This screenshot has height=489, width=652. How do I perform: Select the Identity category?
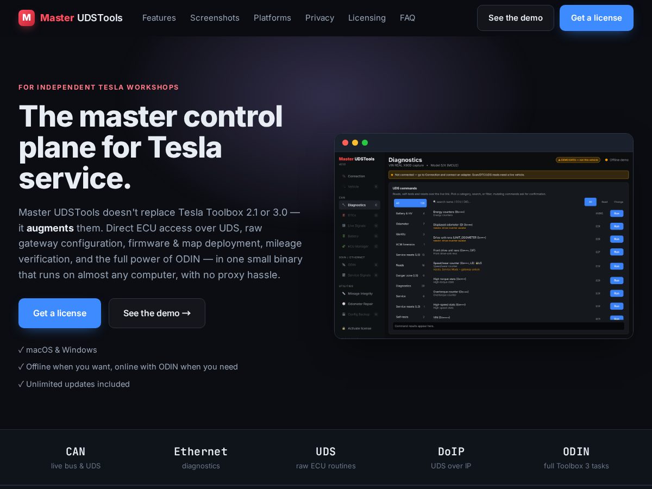410,234
